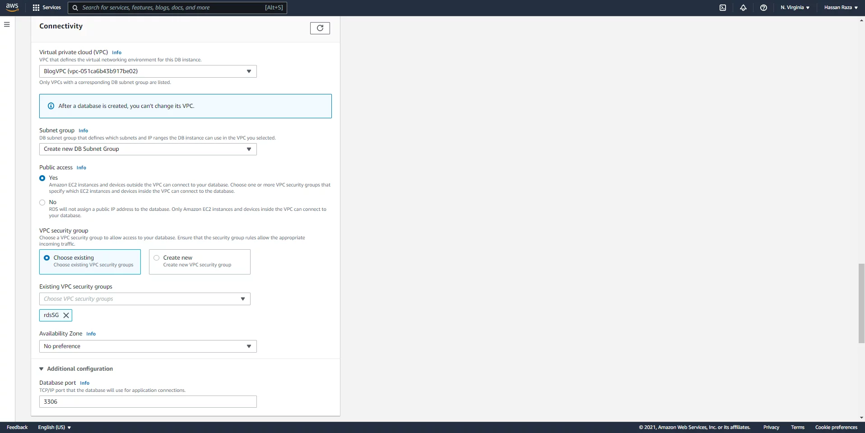The height and width of the screenshot is (433, 865).
Task: Open the BlogVPC VPC dropdown
Action: [148, 71]
